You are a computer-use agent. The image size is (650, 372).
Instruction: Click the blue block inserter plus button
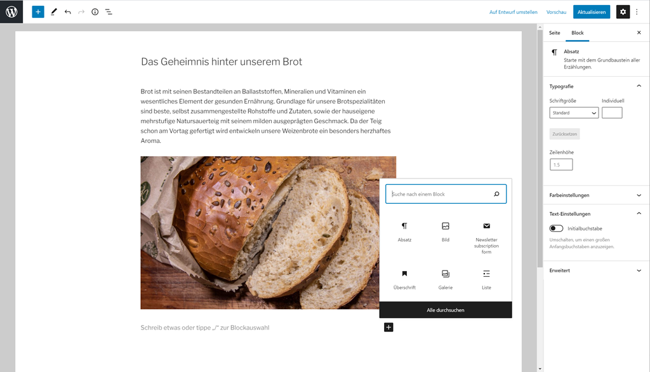(37, 11)
